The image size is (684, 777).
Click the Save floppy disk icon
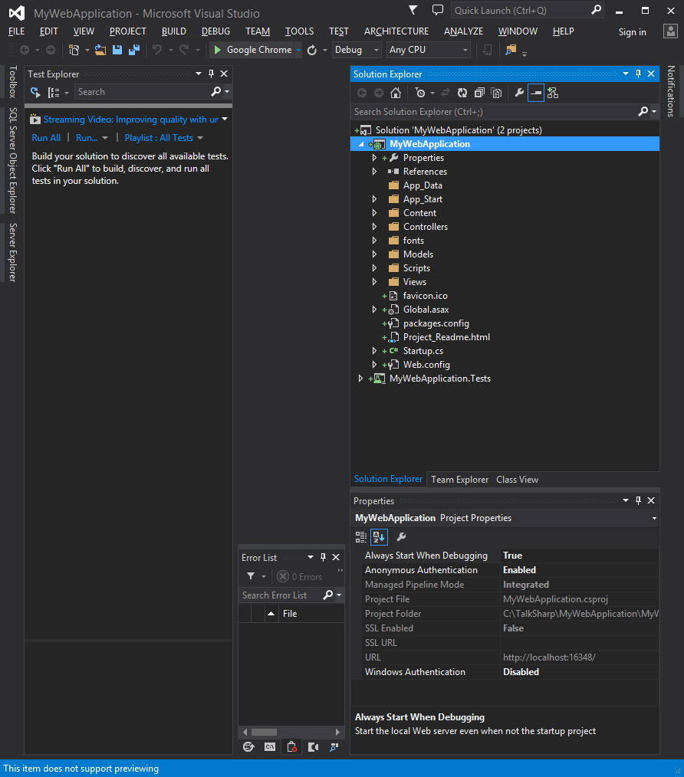(x=117, y=50)
